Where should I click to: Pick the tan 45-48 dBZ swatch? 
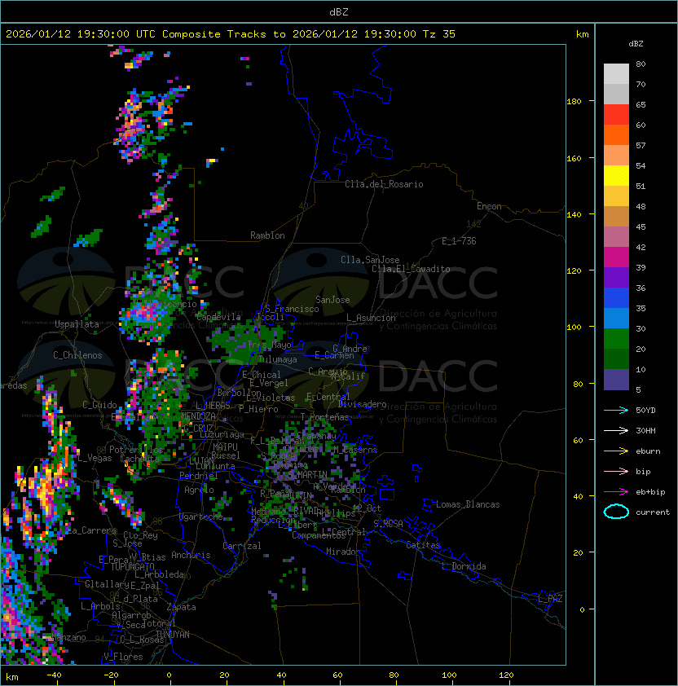[x=616, y=217]
